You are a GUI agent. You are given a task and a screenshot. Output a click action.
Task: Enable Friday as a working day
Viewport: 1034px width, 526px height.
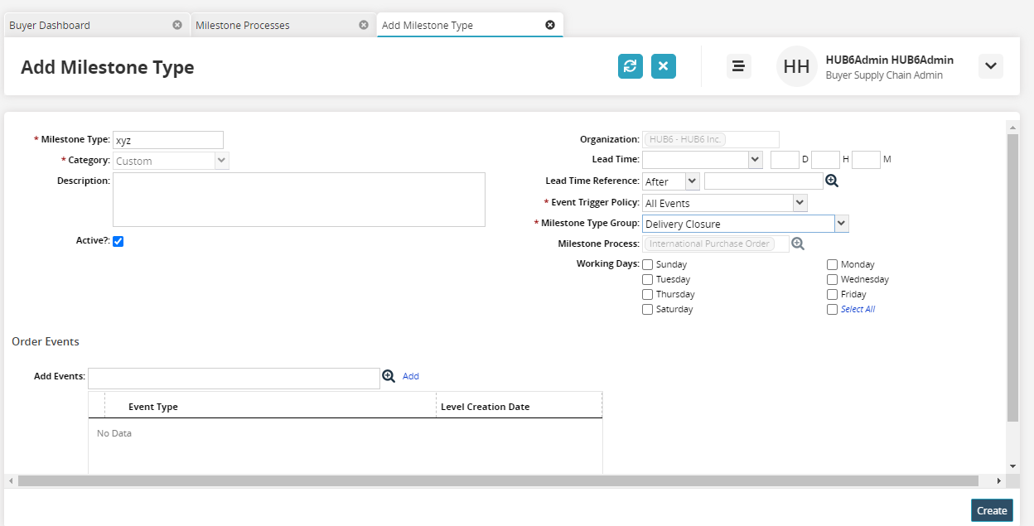point(833,295)
